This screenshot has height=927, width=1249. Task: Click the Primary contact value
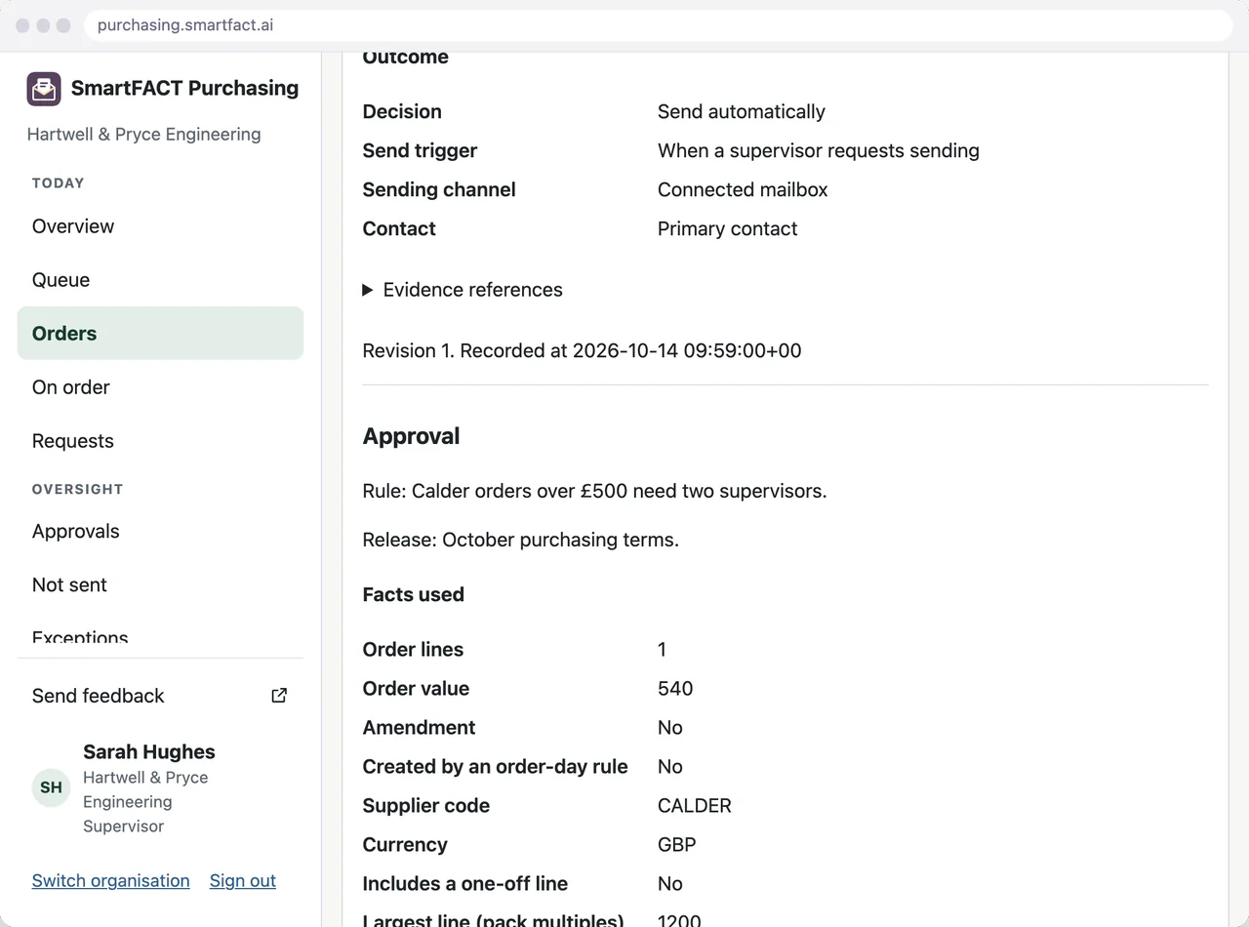pos(728,229)
